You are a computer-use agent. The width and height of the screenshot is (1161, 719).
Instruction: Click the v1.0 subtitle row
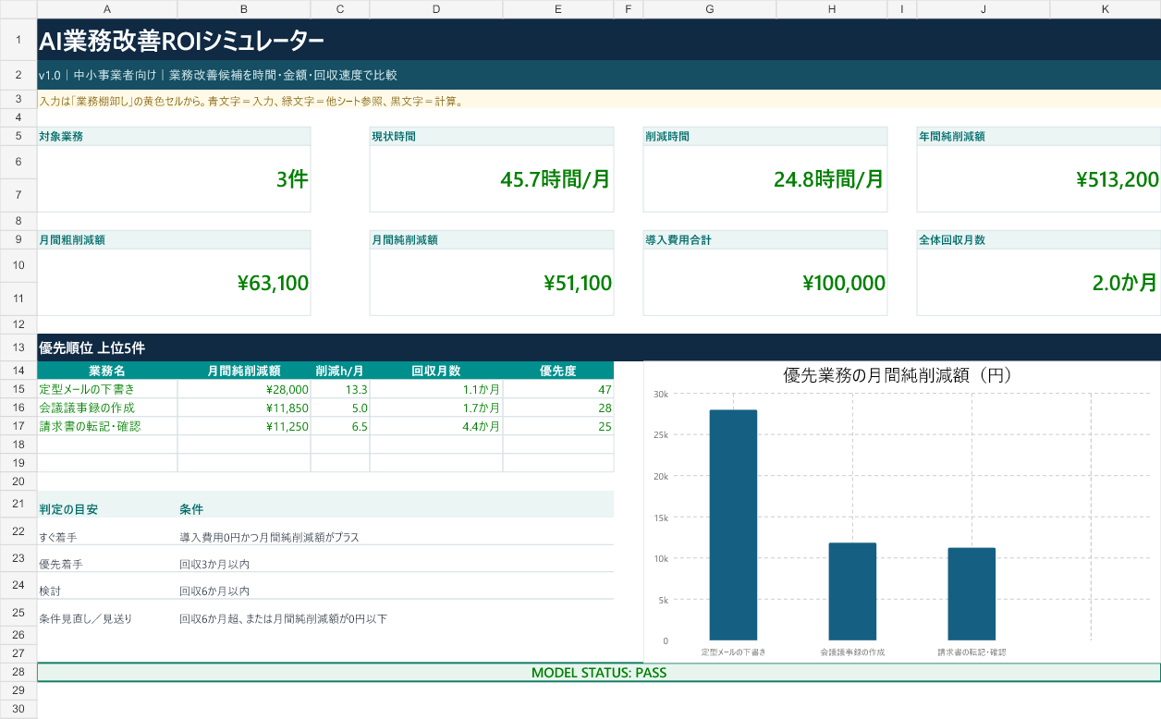(x=599, y=75)
